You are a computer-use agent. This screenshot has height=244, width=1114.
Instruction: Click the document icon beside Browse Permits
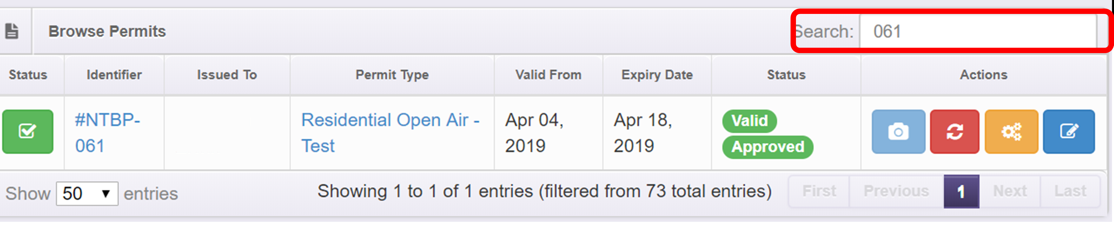pos(12,31)
